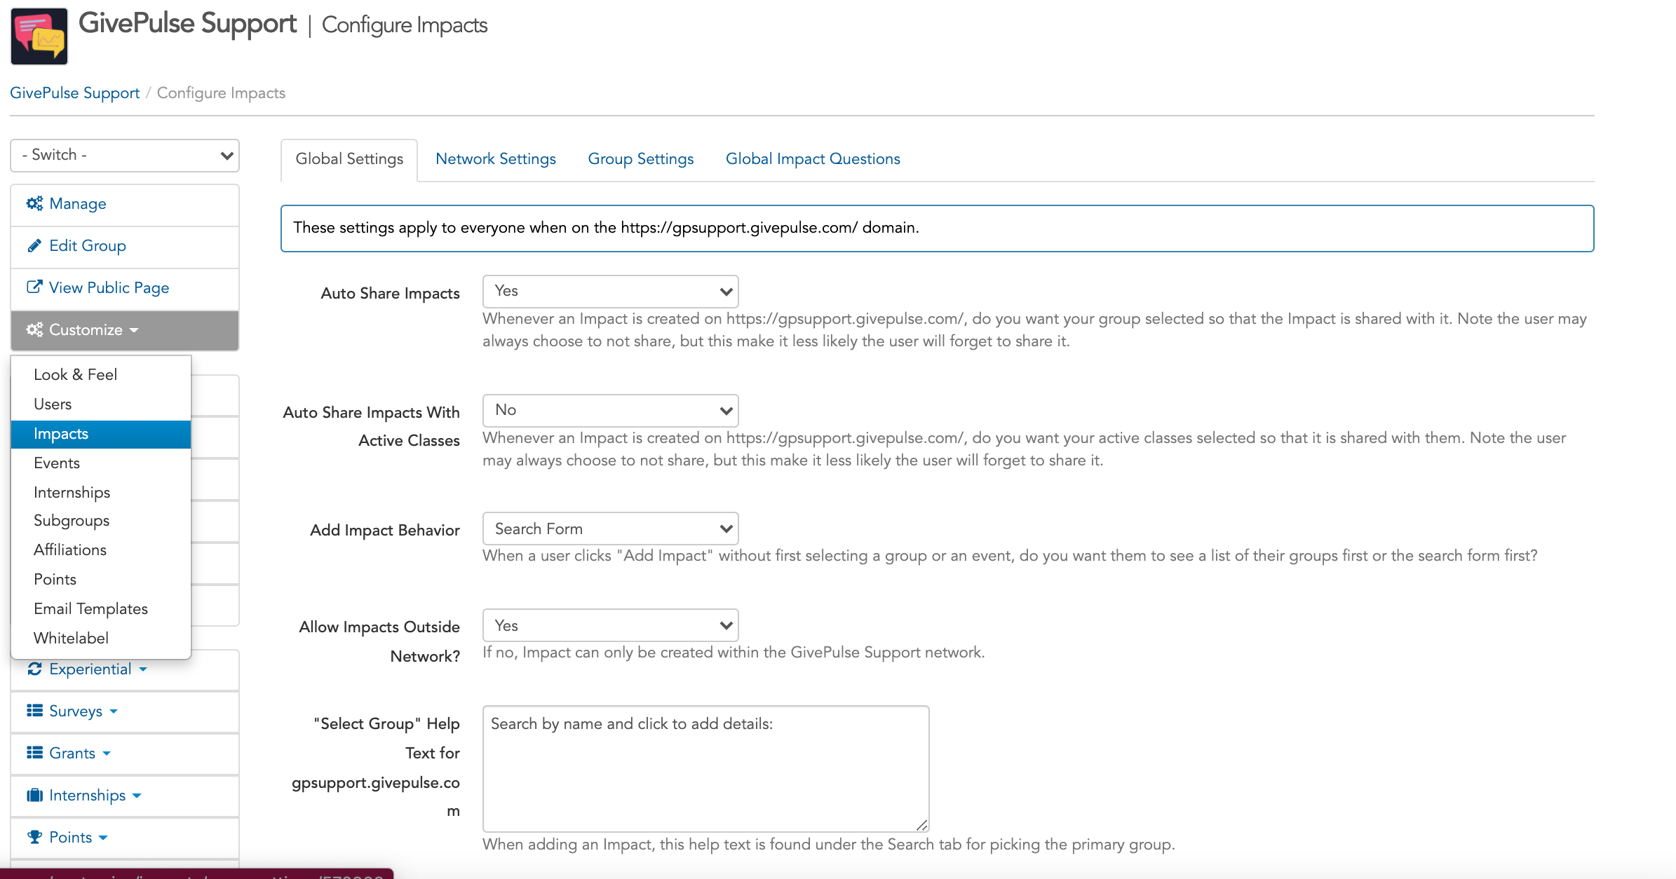This screenshot has width=1676, height=879.
Task: Switch to the Network Settings tab
Action: click(496, 159)
